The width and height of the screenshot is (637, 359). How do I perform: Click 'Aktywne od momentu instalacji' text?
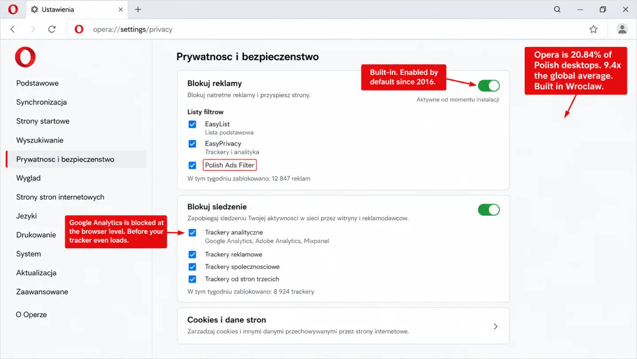point(458,100)
